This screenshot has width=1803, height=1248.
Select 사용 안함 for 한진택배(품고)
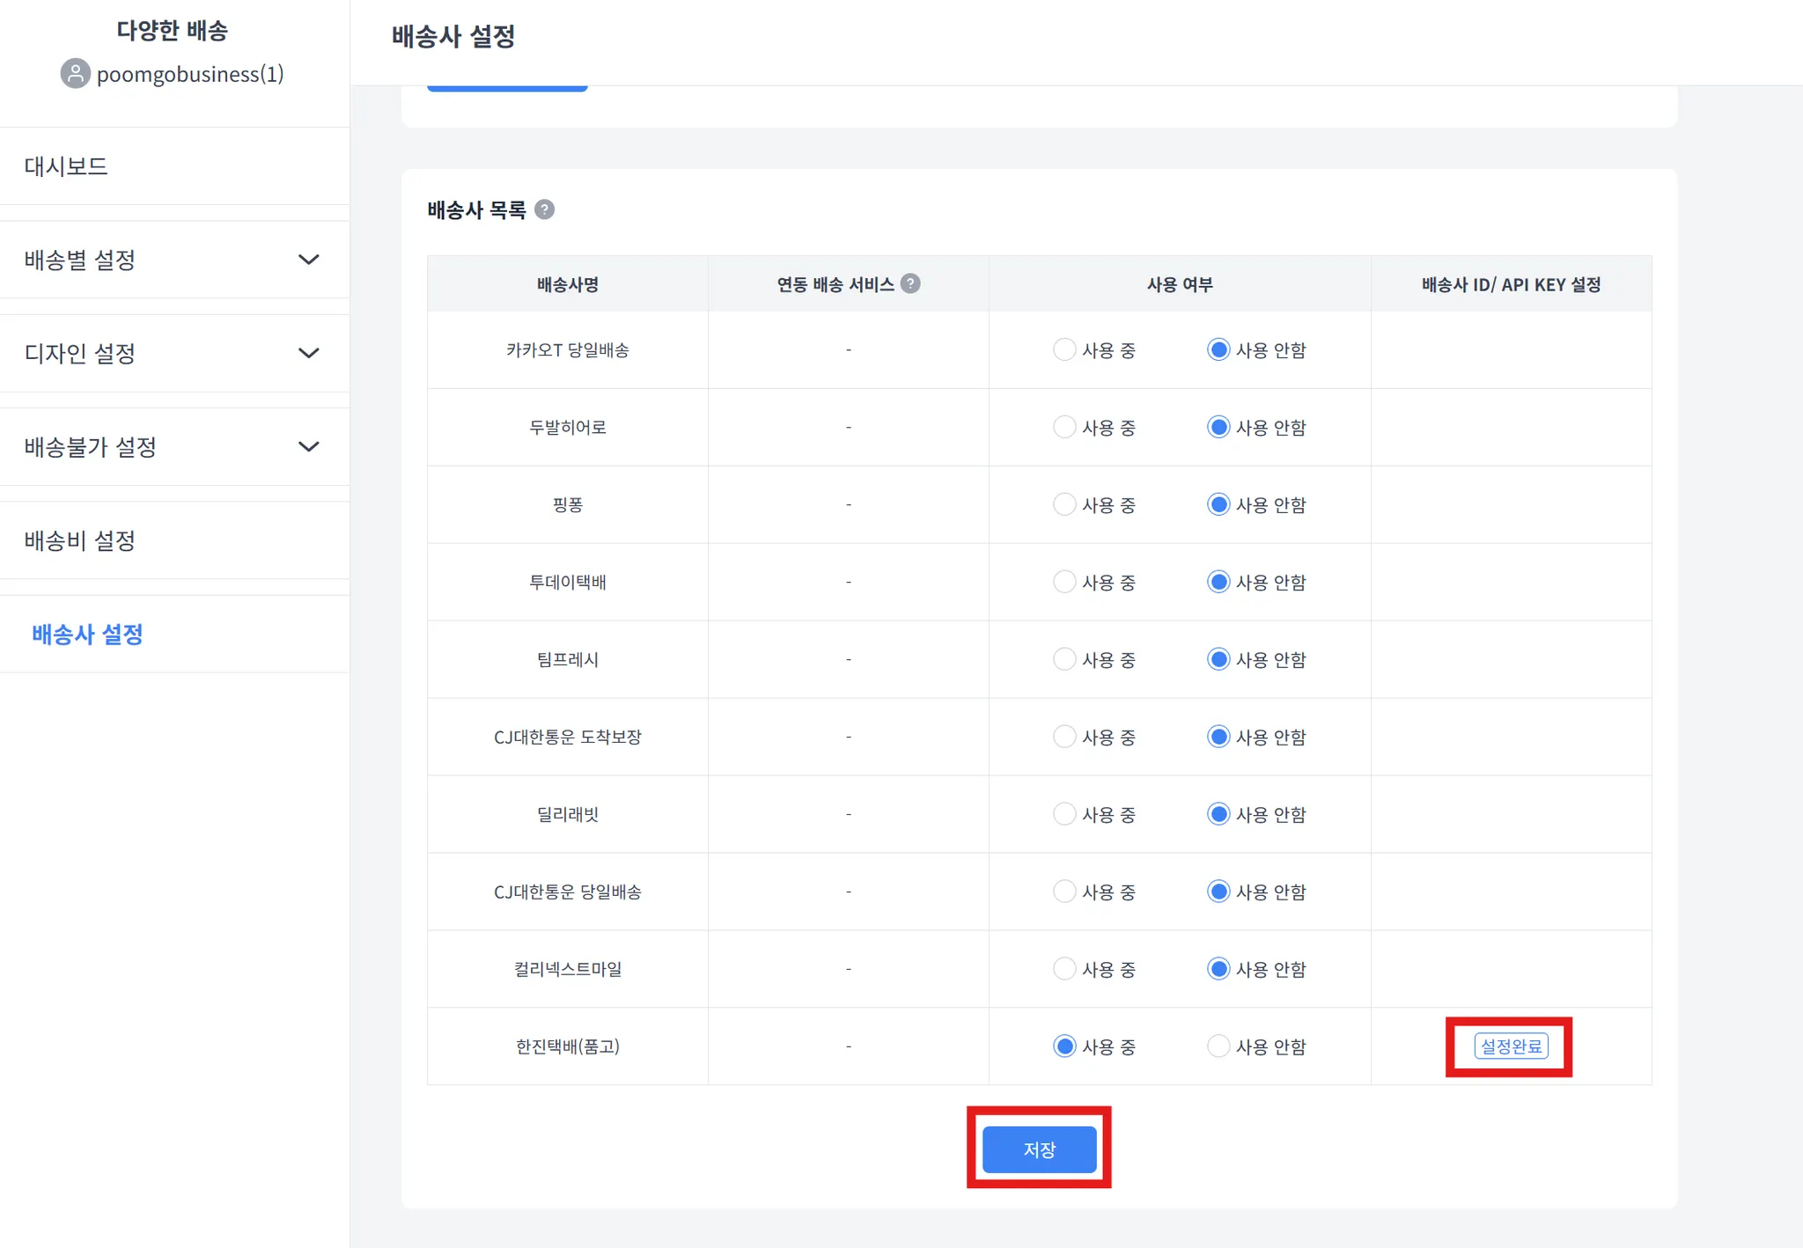tap(1218, 1046)
